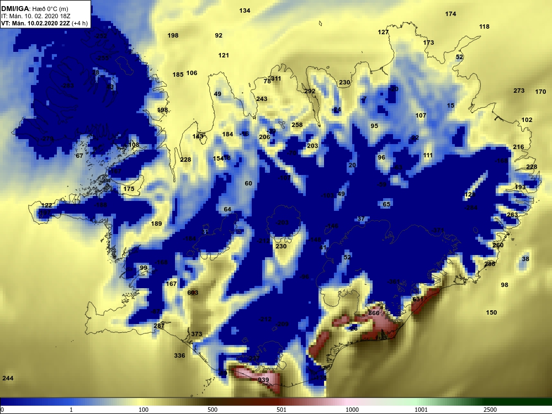552x414 pixels.
Task: Click the value 263
Action: pos(512,215)
